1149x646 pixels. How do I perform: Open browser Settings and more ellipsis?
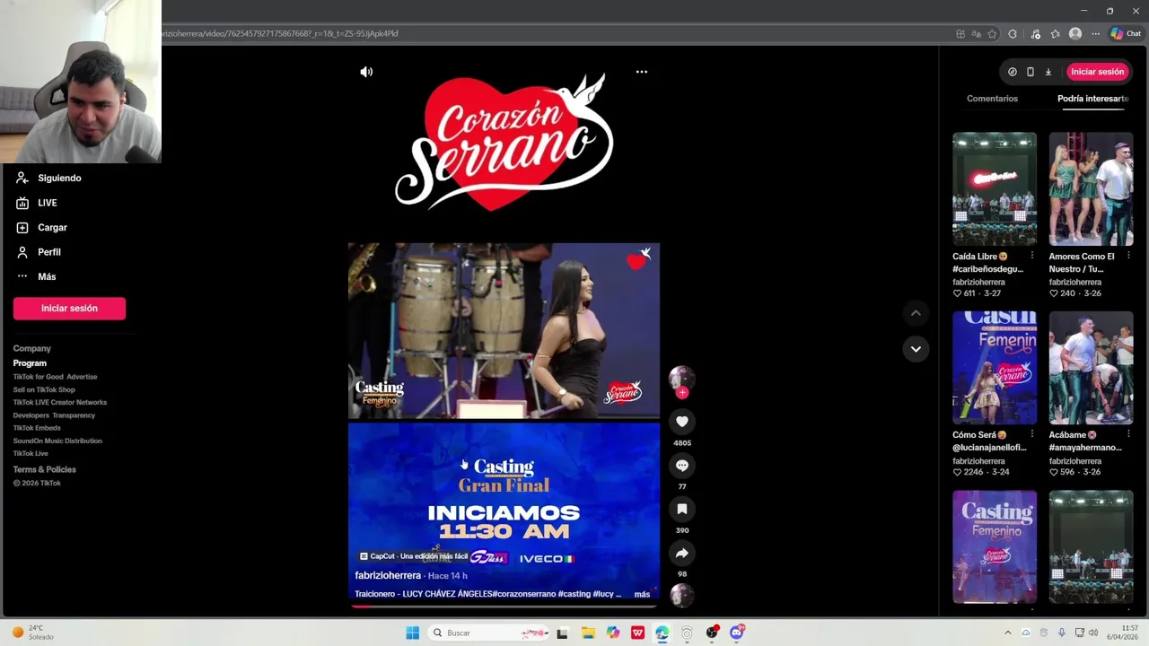pyautogui.click(x=1095, y=34)
